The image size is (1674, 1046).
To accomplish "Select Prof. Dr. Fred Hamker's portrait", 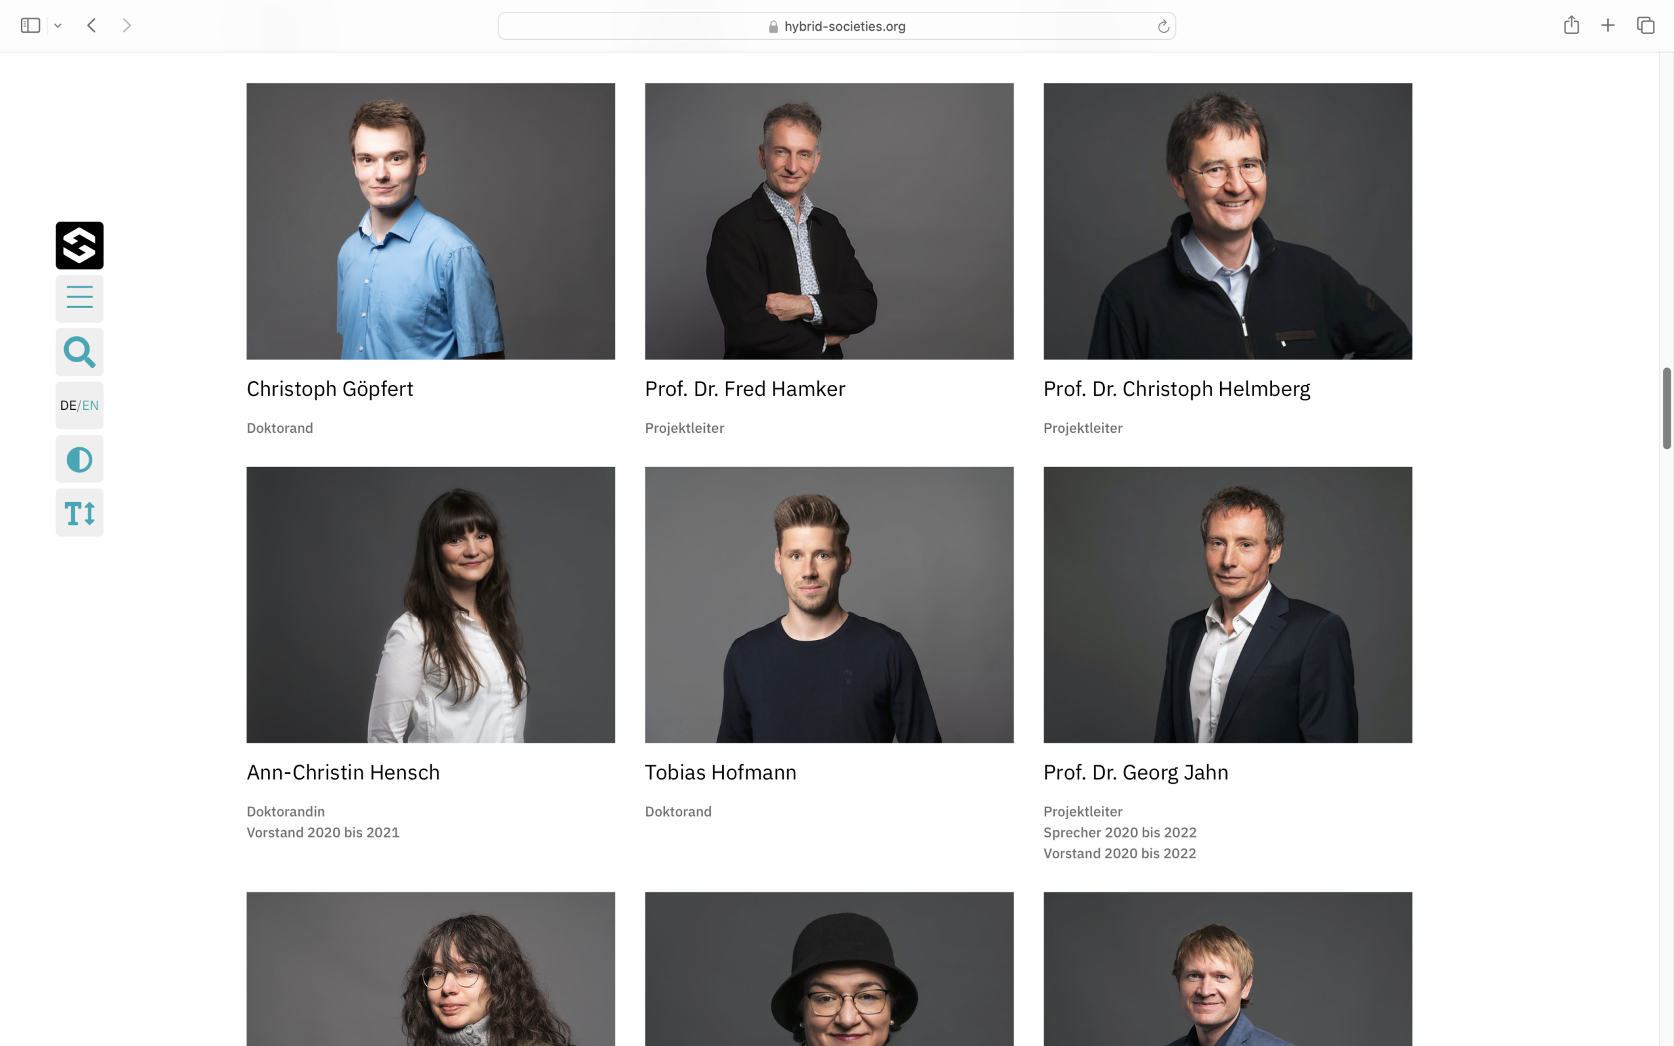I will point(828,222).
